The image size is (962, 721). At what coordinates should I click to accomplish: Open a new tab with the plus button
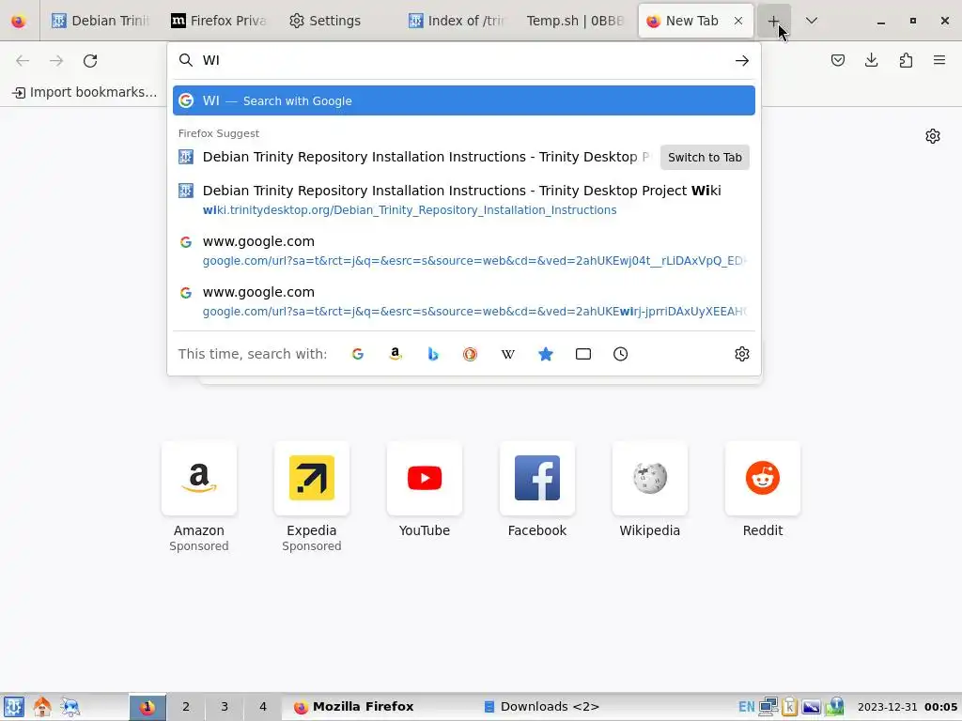[x=774, y=21]
